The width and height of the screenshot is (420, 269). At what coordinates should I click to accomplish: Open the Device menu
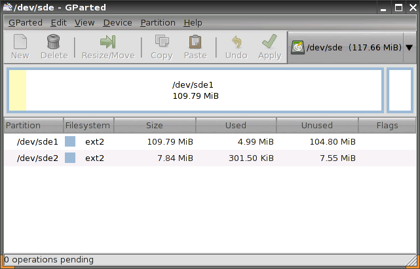pyautogui.click(x=117, y=22)
